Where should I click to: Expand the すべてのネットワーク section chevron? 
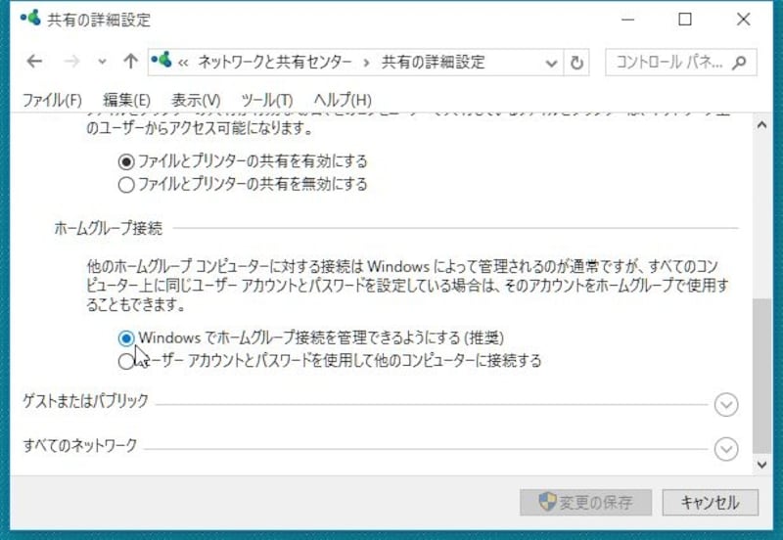click(x=726, y=449)
